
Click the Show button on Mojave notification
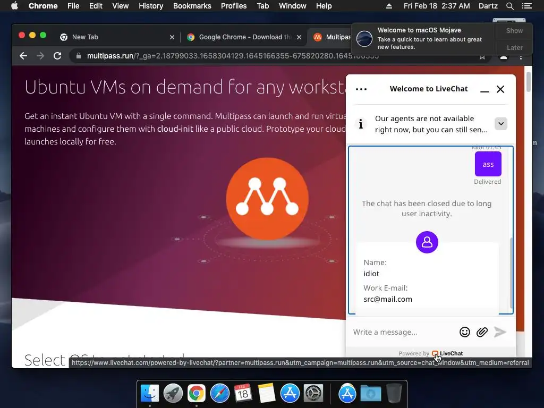point(514,30)
